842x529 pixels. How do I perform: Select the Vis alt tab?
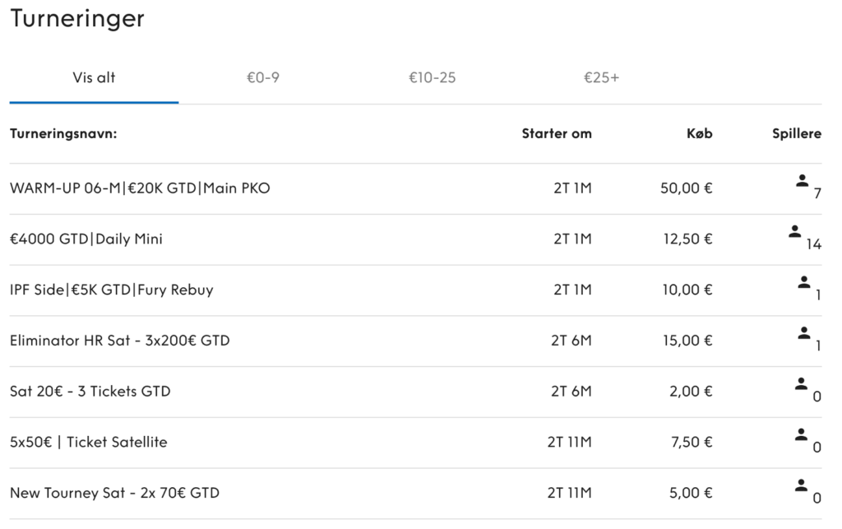93,78
